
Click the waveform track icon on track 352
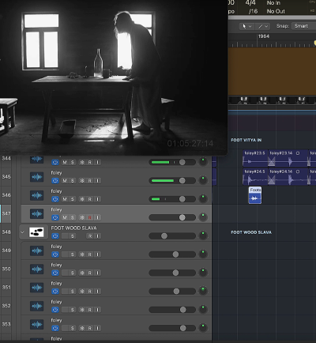36,306
